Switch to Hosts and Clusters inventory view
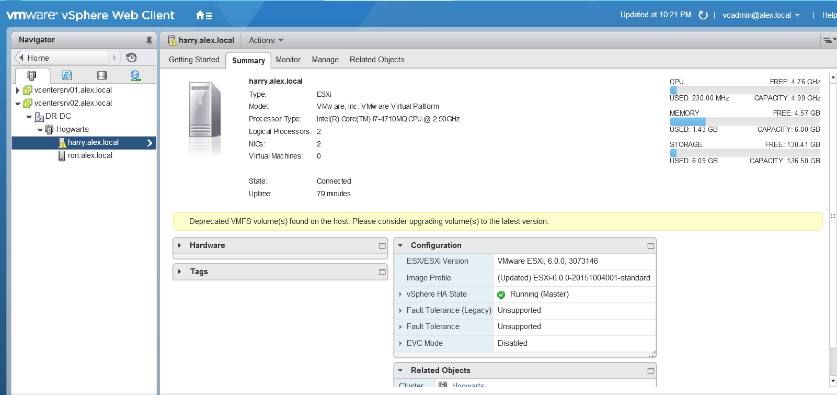This screenshot has height=395, width=837. coord(32,75)
